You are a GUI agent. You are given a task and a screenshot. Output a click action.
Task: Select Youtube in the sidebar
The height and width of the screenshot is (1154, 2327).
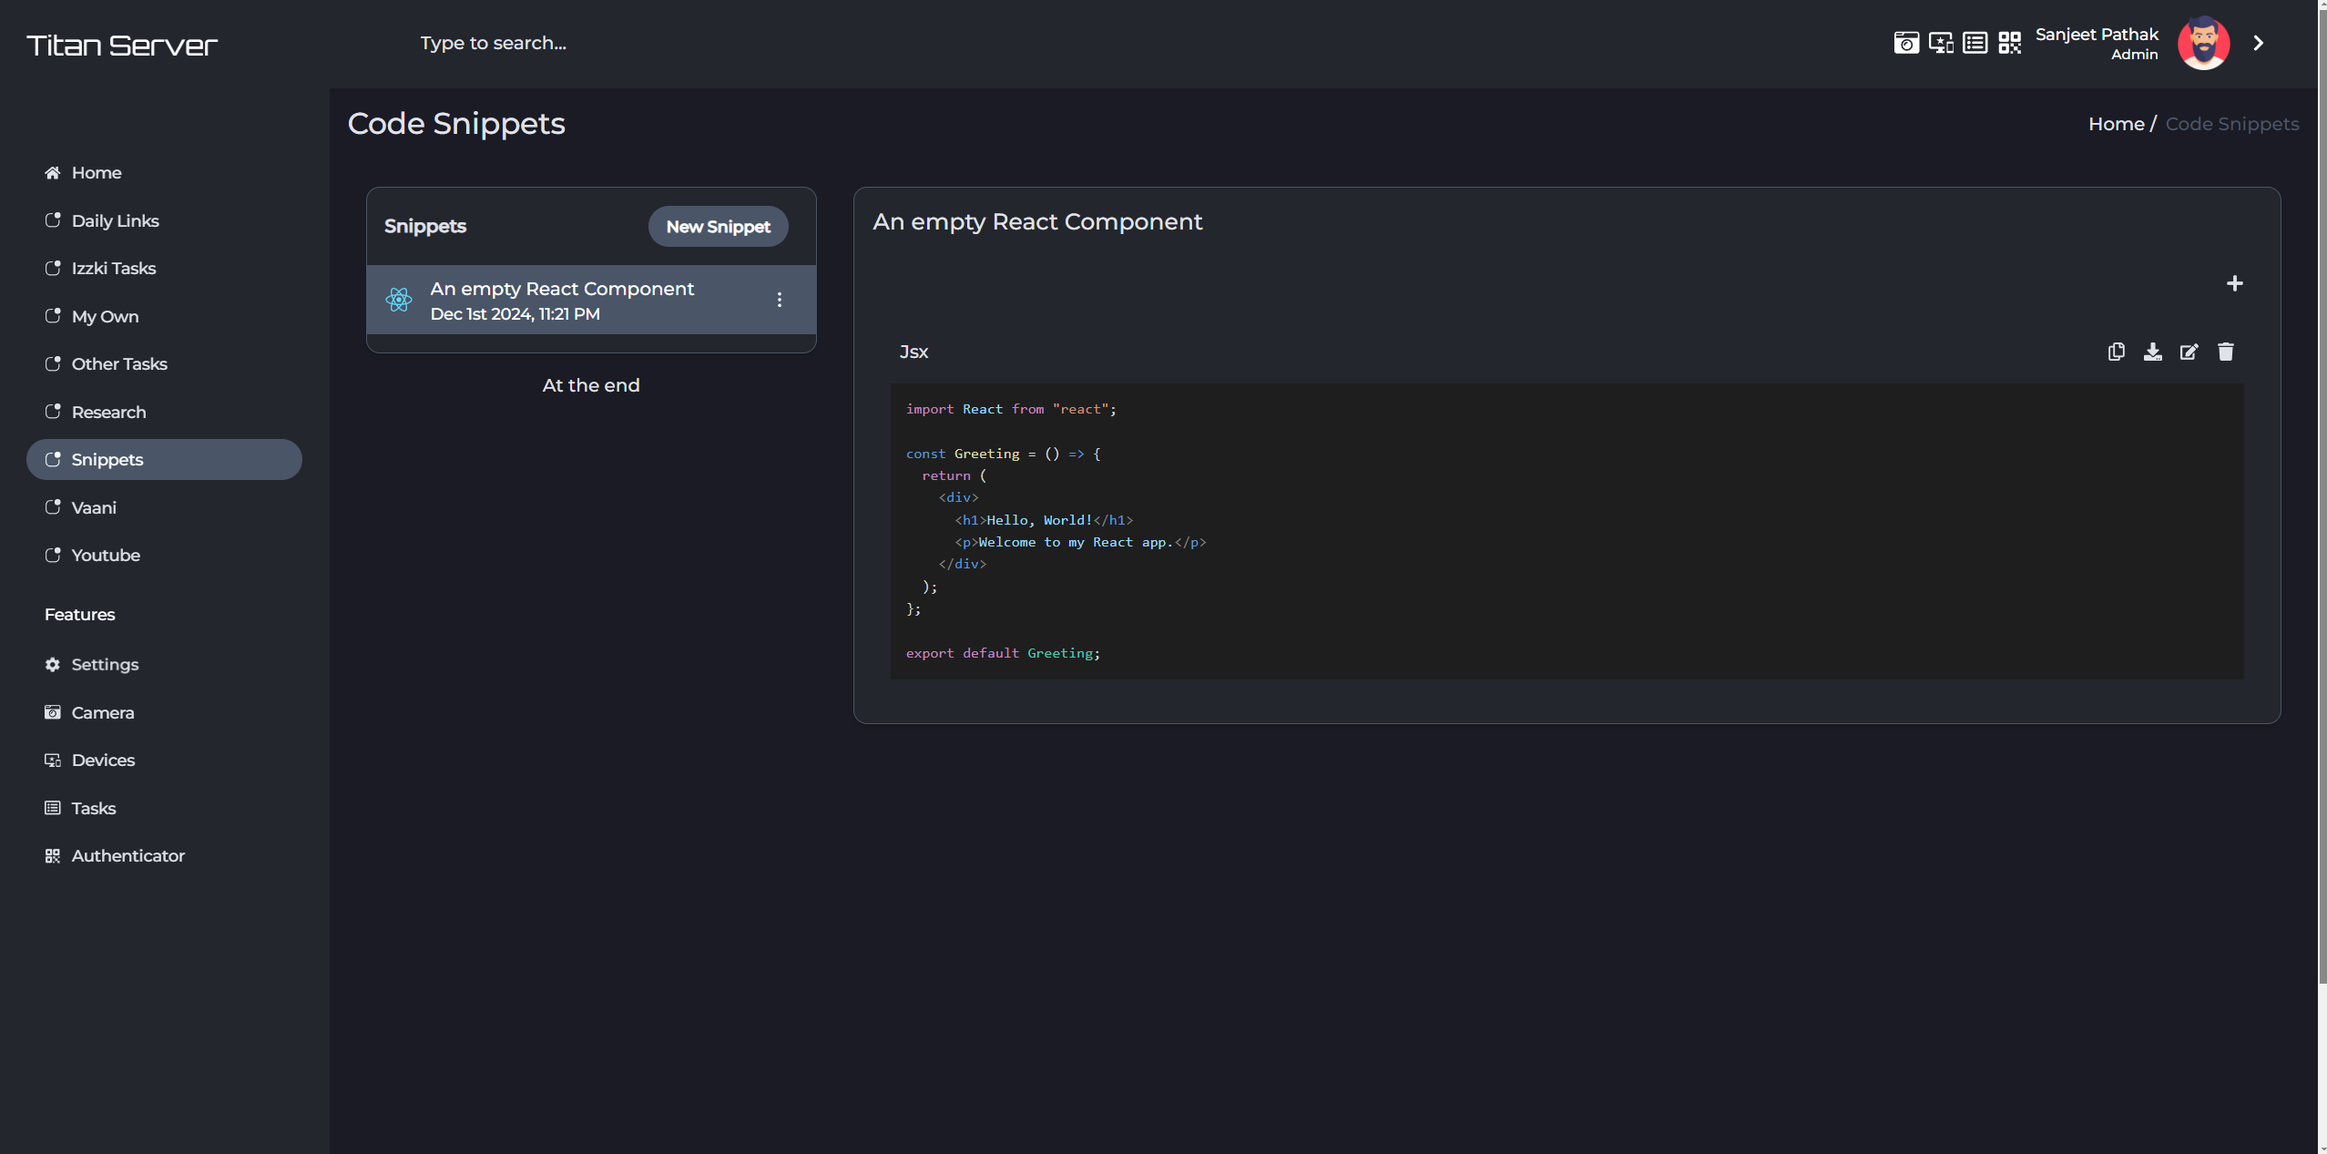[106, 555]
